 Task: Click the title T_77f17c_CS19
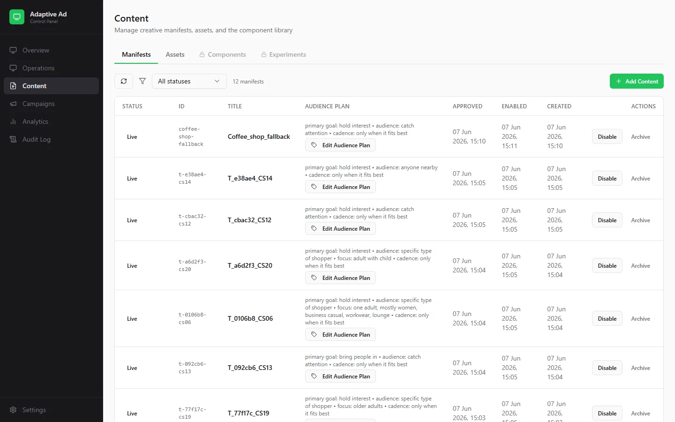coord(248,413)
